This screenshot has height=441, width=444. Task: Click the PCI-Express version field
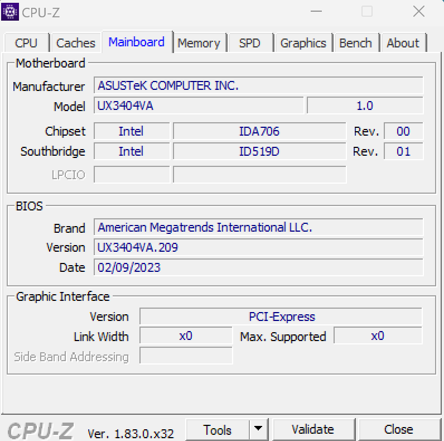(281, 317)
